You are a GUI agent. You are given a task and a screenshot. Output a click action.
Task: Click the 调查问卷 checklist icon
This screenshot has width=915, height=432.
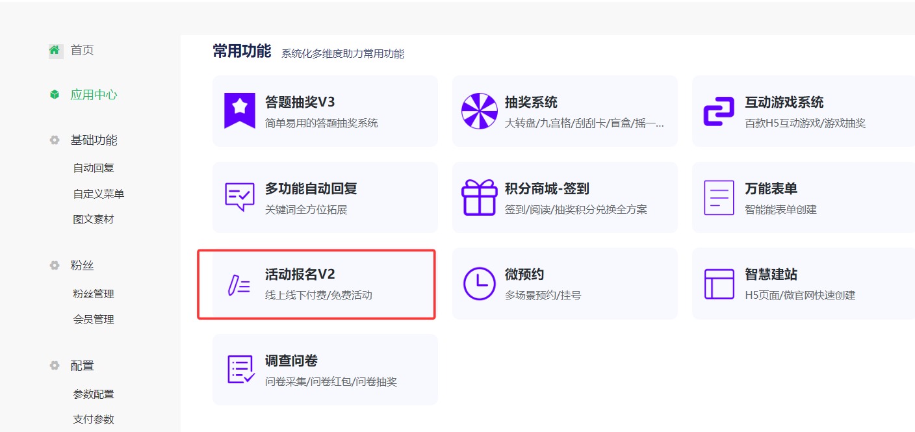tap(240, 370)
